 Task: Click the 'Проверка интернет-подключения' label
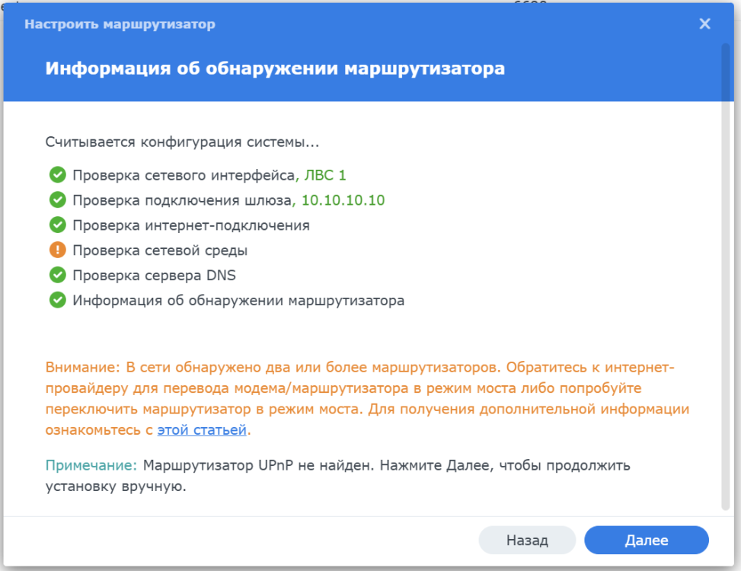191,225
